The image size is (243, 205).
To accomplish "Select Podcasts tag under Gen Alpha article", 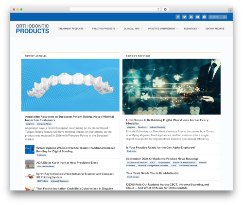I will click(x=132, y=151).
